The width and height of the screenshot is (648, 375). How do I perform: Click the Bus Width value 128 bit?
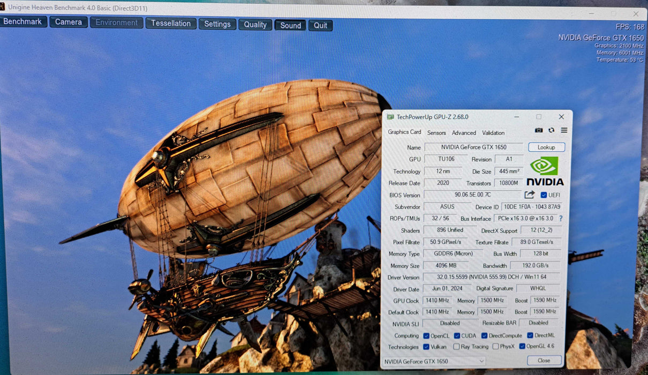coord(541,254)
